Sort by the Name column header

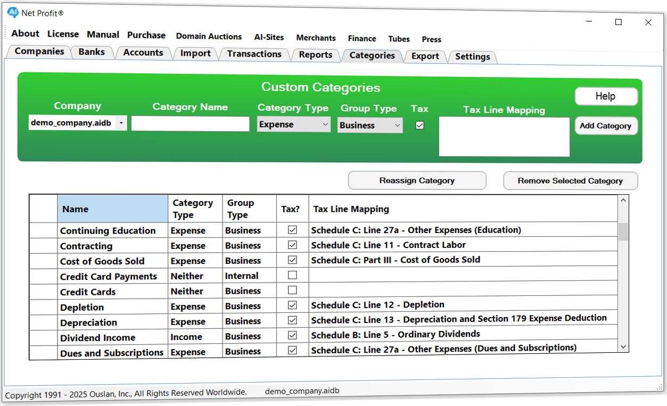pos(113,209)
